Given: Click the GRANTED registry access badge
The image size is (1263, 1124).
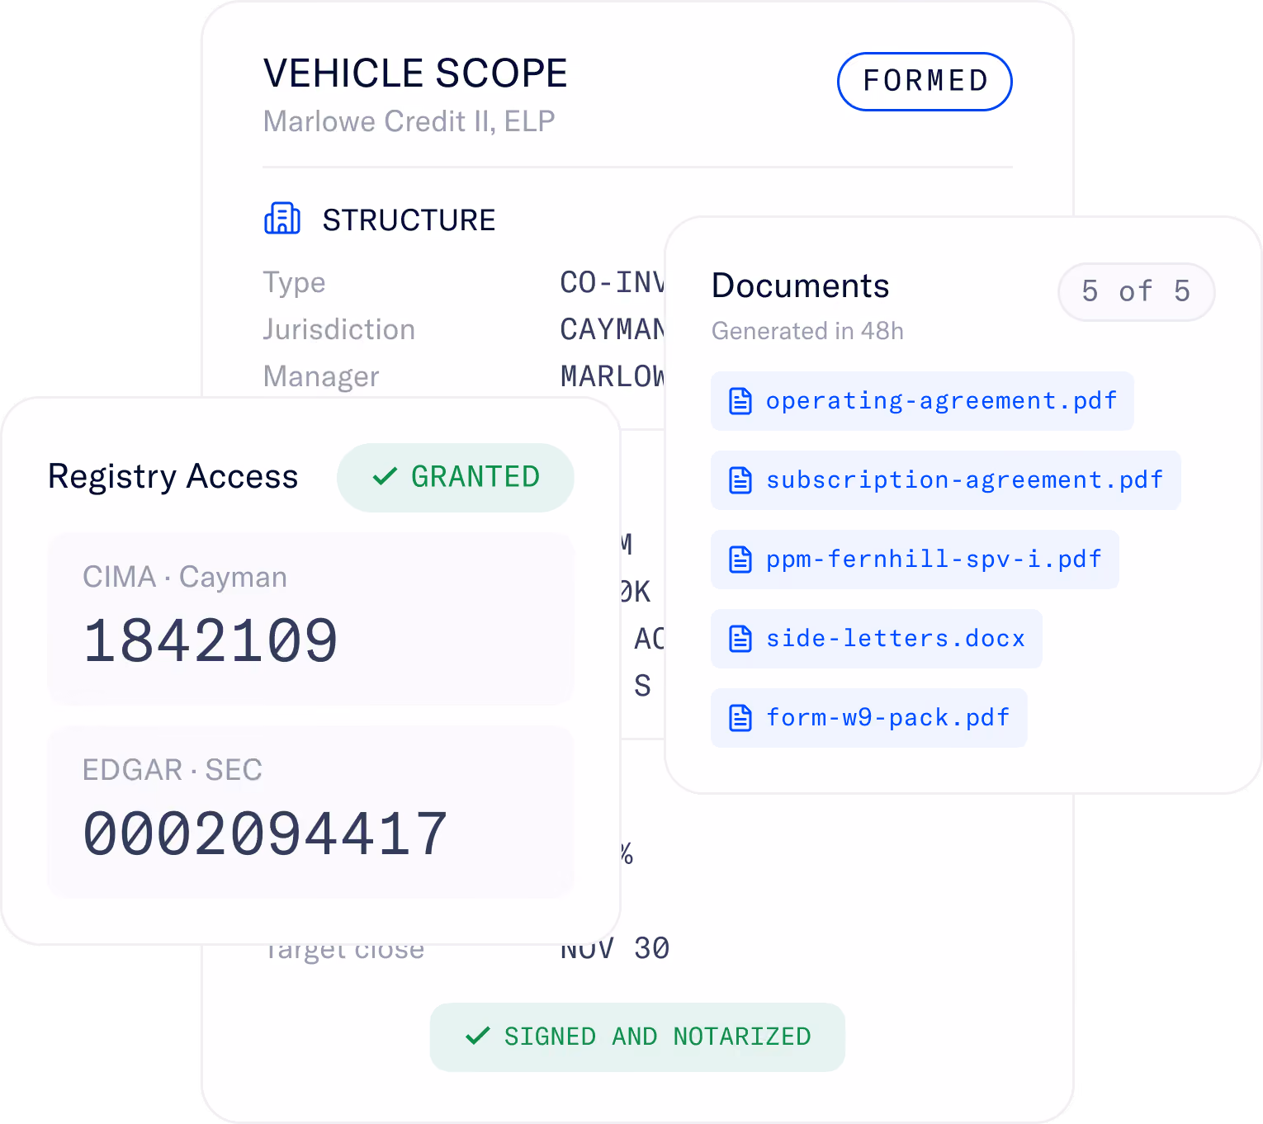Looking at the screenshot, I should pyautogui.click(x=456, y=477).
